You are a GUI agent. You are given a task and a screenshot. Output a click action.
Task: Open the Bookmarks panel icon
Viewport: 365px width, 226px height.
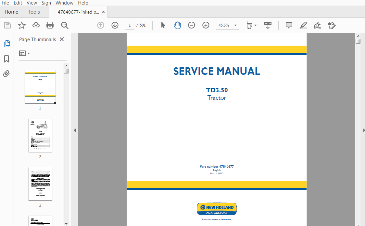click(x=6, y=59)
